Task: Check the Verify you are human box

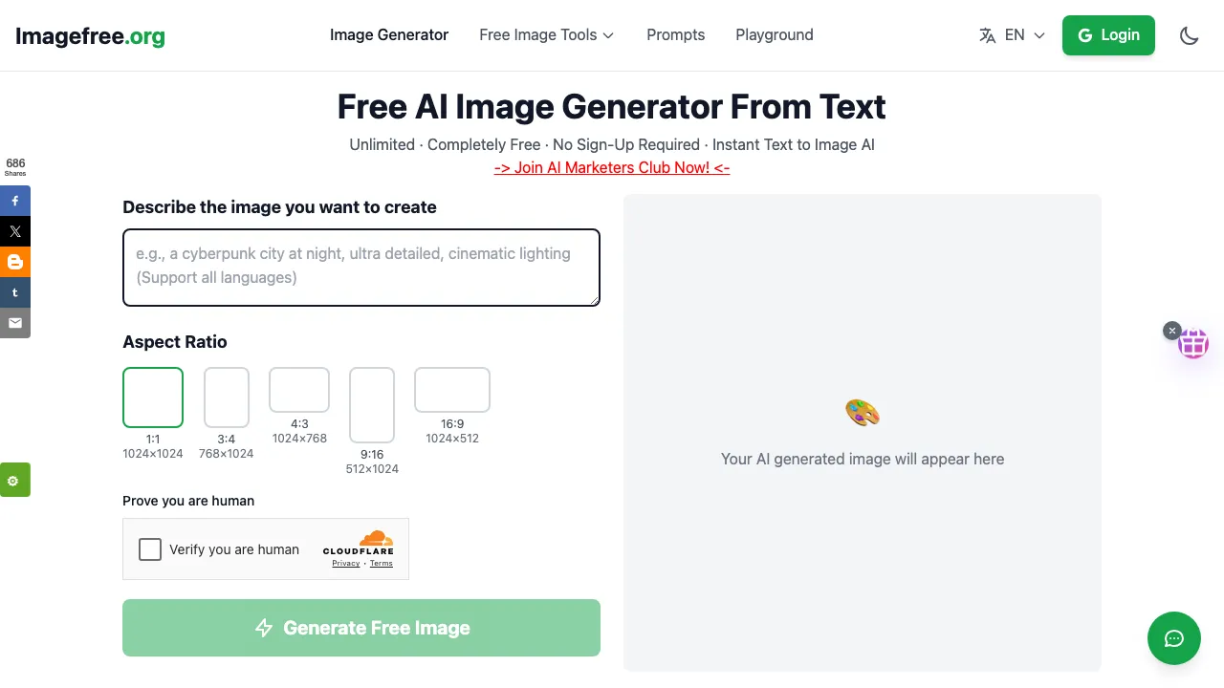Action: click(150, 549)
